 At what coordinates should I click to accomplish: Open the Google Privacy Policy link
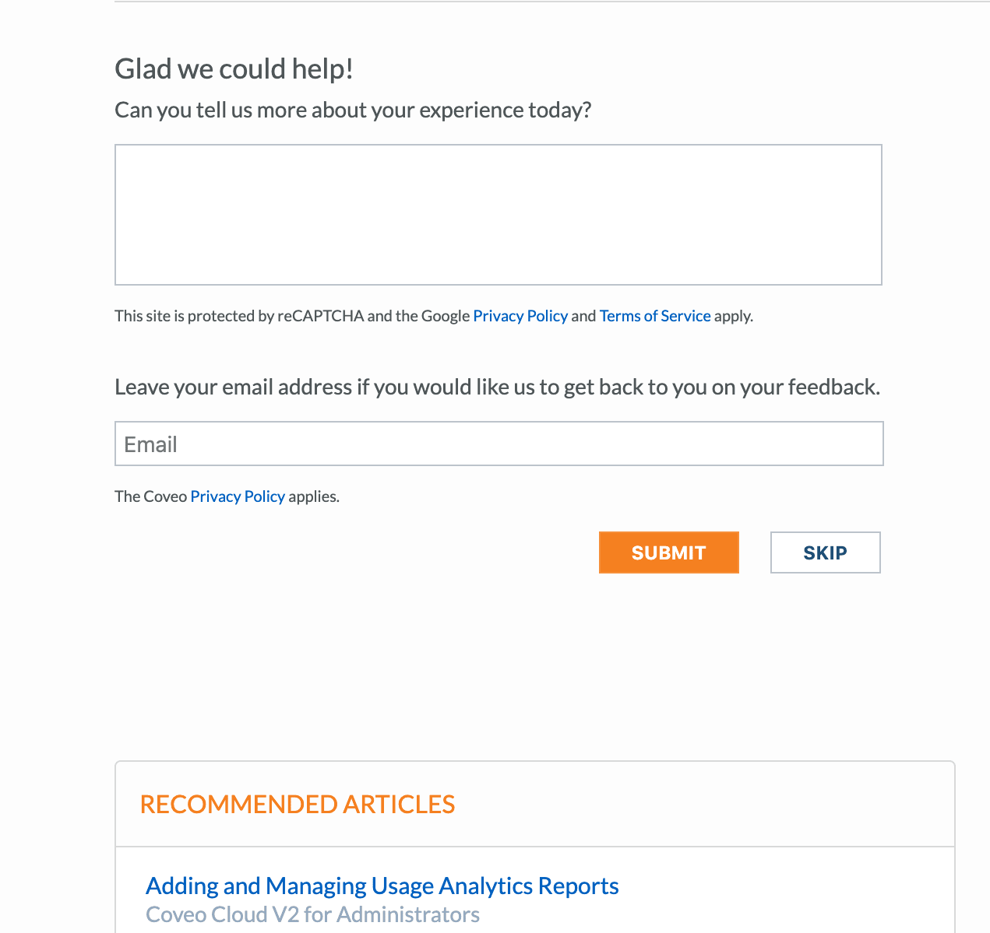pos(520,316)
